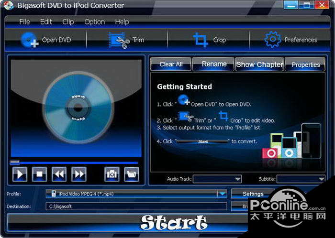
Task: Maximize the converter window
Action: click(307, 5)
